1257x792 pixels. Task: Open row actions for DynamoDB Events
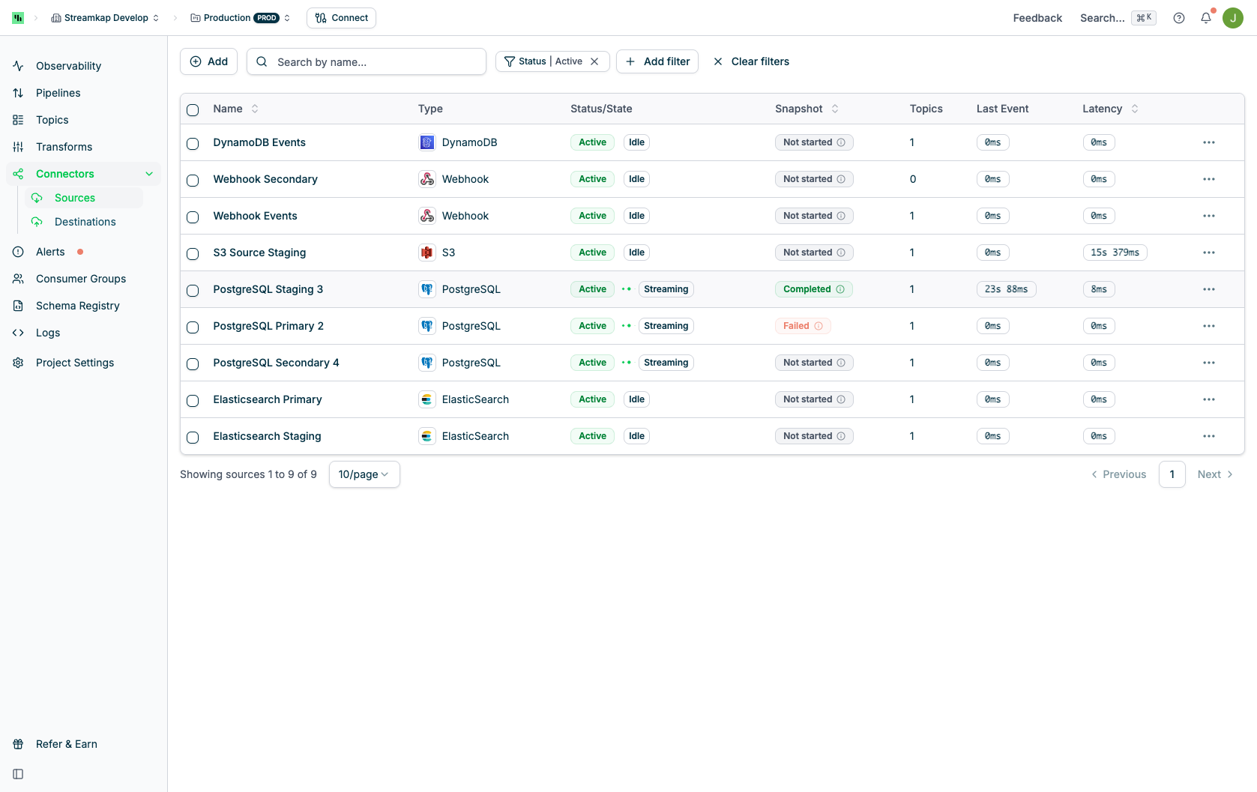pos(1209,142)
